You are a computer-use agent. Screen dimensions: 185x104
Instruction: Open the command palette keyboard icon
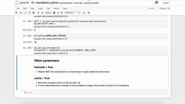click(x=84, y=13)
